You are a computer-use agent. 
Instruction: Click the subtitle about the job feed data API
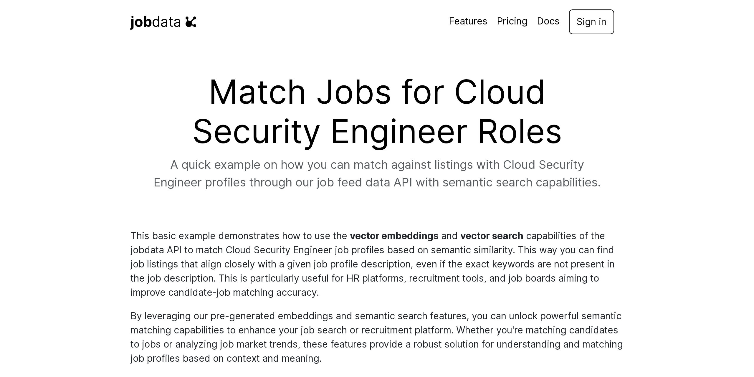(377, 173)
